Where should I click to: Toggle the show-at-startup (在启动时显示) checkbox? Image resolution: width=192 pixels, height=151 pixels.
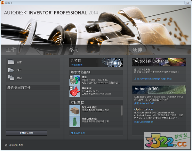click(x=6, y=145)
